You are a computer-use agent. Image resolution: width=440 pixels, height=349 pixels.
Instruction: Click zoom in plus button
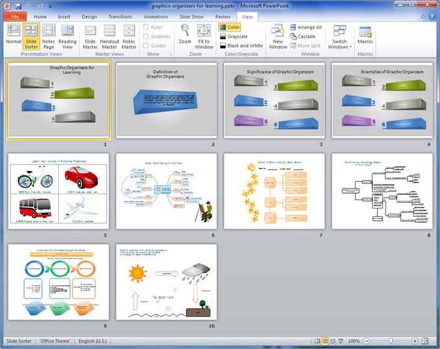(x=415, y=341)
